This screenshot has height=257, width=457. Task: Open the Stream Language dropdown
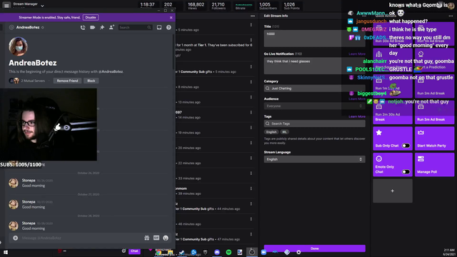(x=314, y=159)
